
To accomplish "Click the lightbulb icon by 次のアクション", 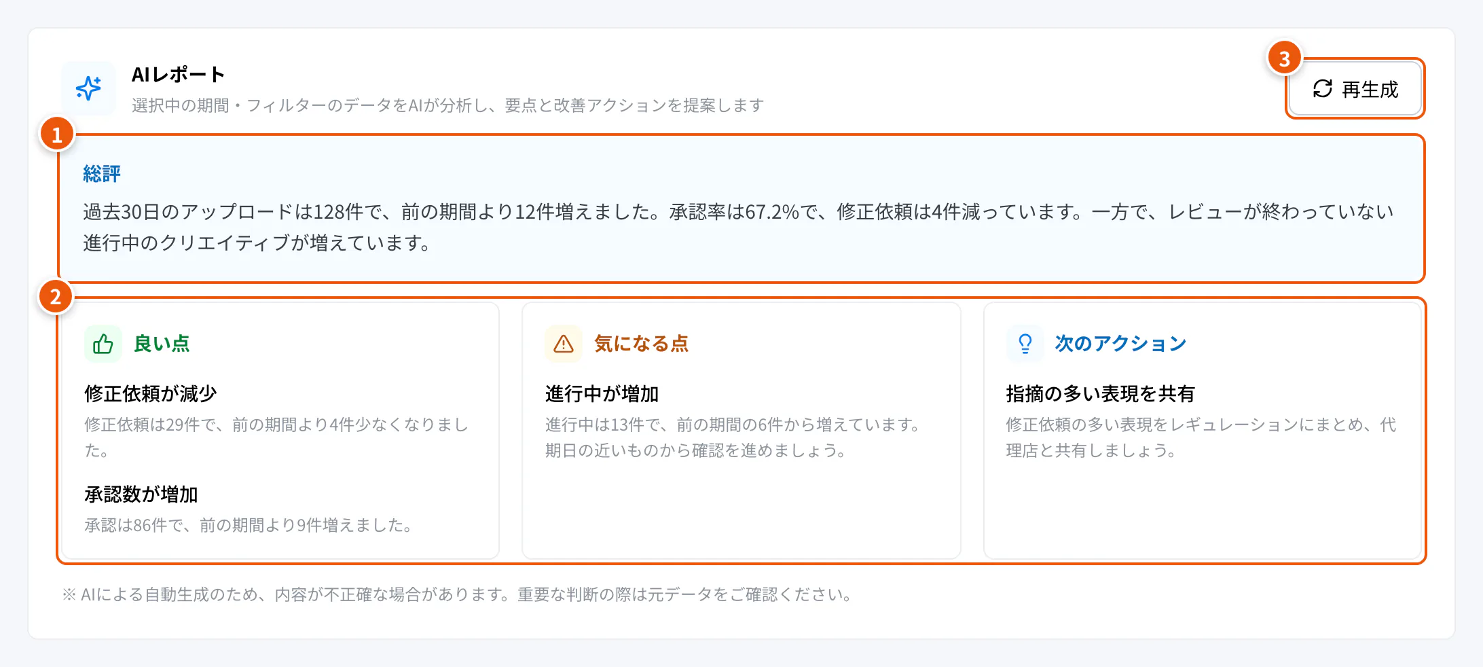I will point(1025,344).
